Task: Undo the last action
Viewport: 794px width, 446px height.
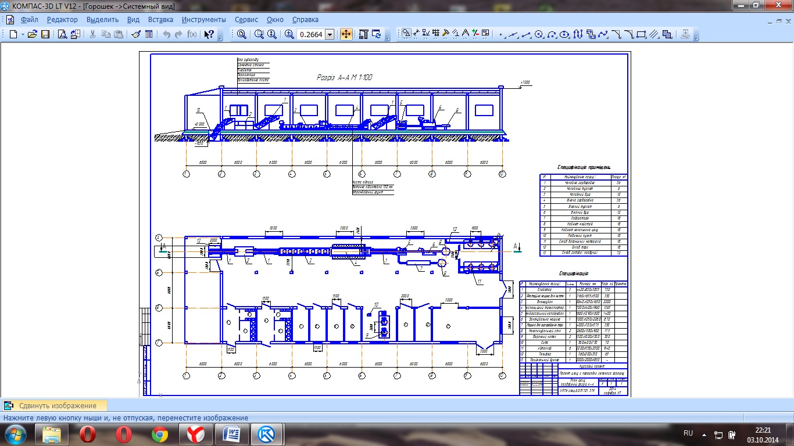Action: click(166, 34)
